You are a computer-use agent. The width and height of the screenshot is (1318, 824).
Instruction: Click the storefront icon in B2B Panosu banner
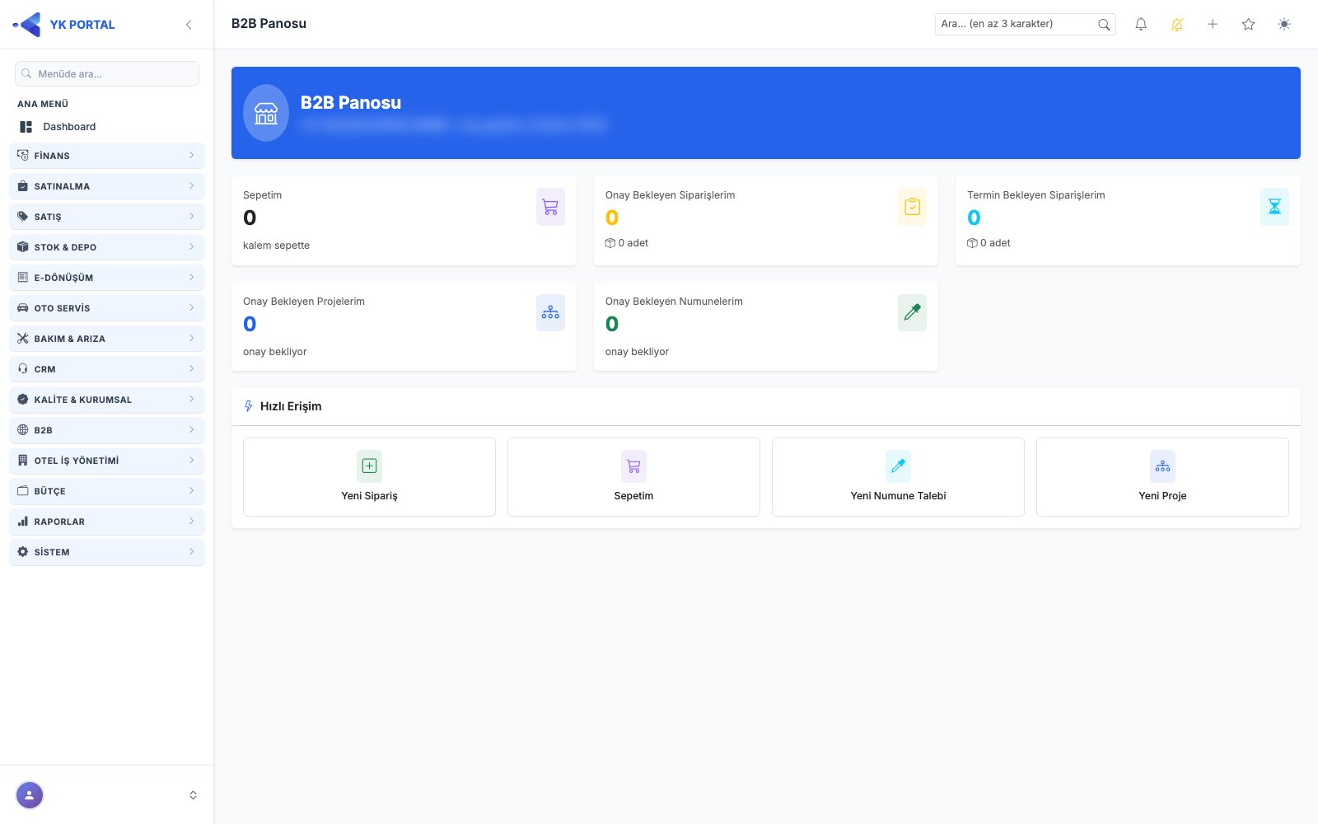coord(266,113)
